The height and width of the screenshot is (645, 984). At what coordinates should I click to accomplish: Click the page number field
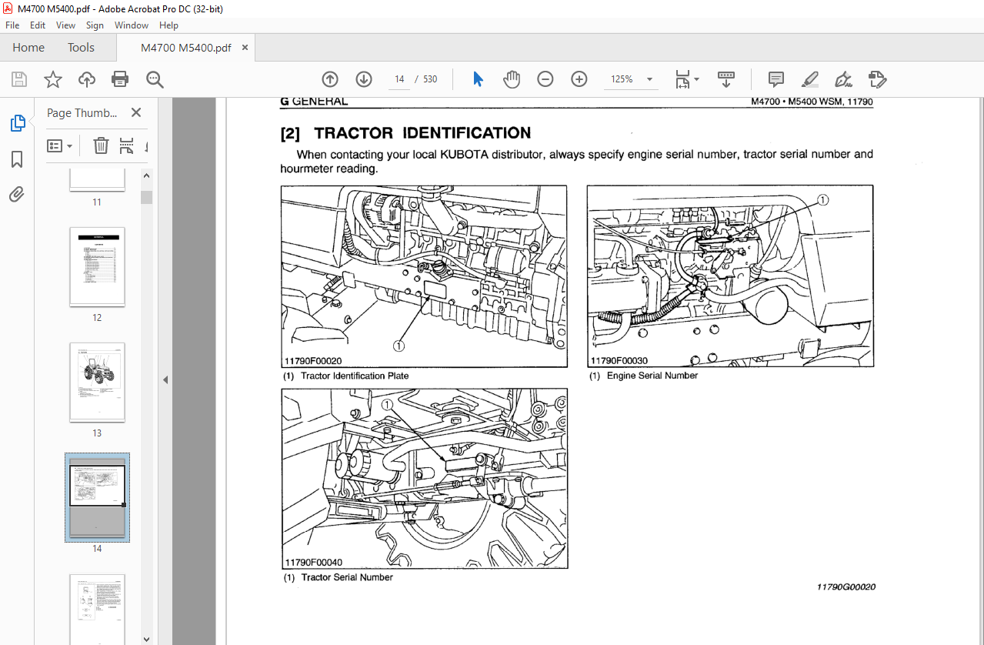click(x=399, y=79)
